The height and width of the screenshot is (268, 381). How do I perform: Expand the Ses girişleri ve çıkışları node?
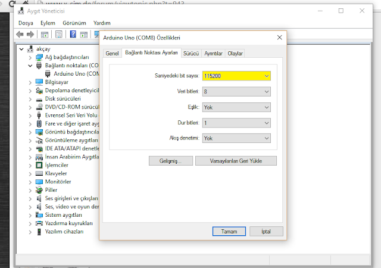(30, 199)
